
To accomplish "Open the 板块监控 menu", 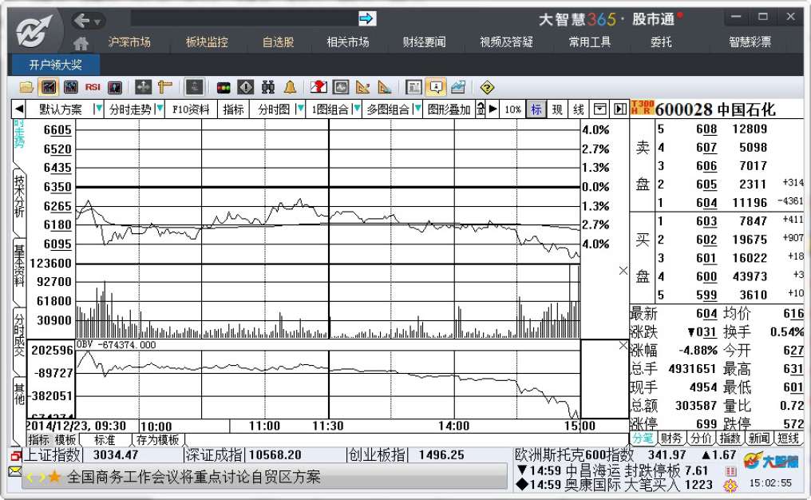I will (x=207, y=42).
